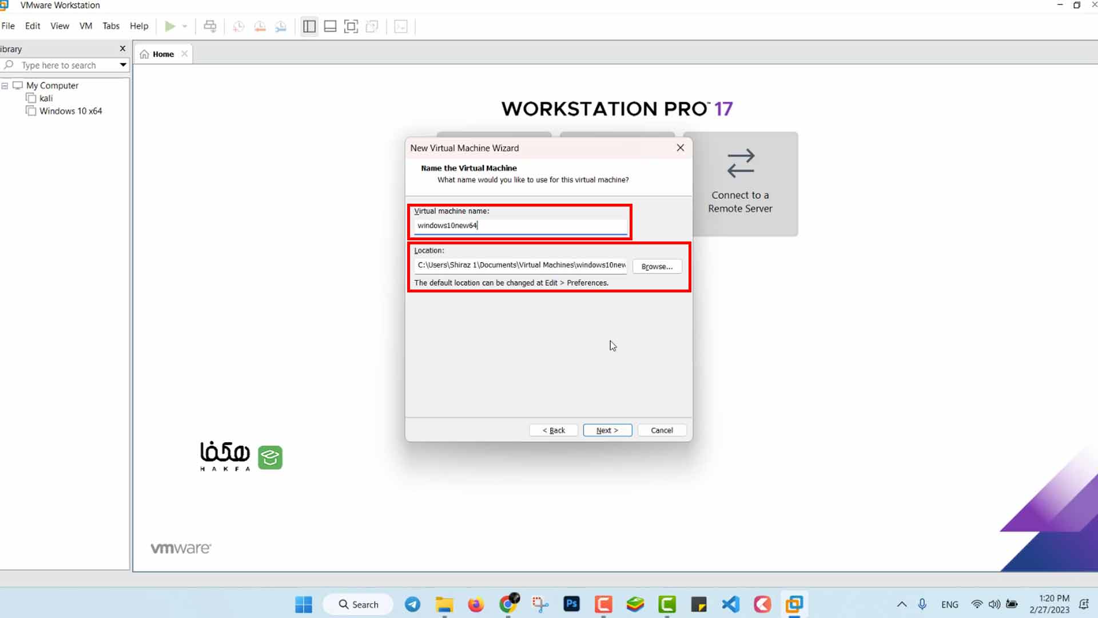1098x618 pixels.
Task: Click the Revert to Snapshot icon
Action: point(260,26)
